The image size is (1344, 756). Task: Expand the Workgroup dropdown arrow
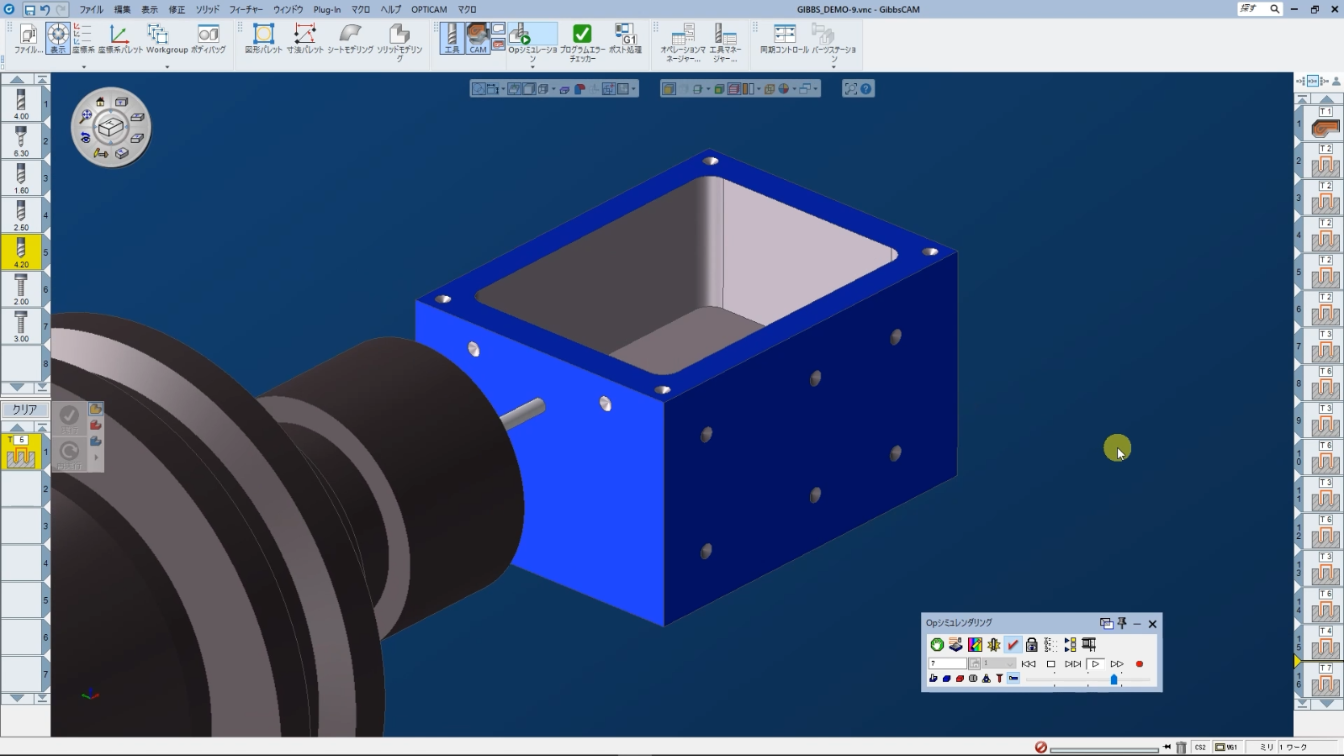pos(167,66)
